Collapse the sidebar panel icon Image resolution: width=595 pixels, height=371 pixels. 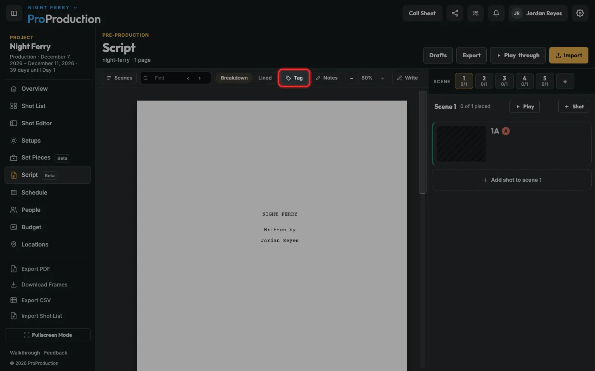click(14, 13)
